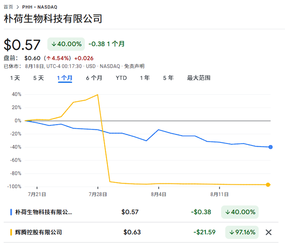Click the yellow endpoint dot on chart
This screenshot has width=285, height=243.
click(268, 185)
